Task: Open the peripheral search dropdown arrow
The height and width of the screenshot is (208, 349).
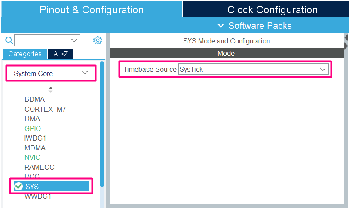Action: coord(74,40)
